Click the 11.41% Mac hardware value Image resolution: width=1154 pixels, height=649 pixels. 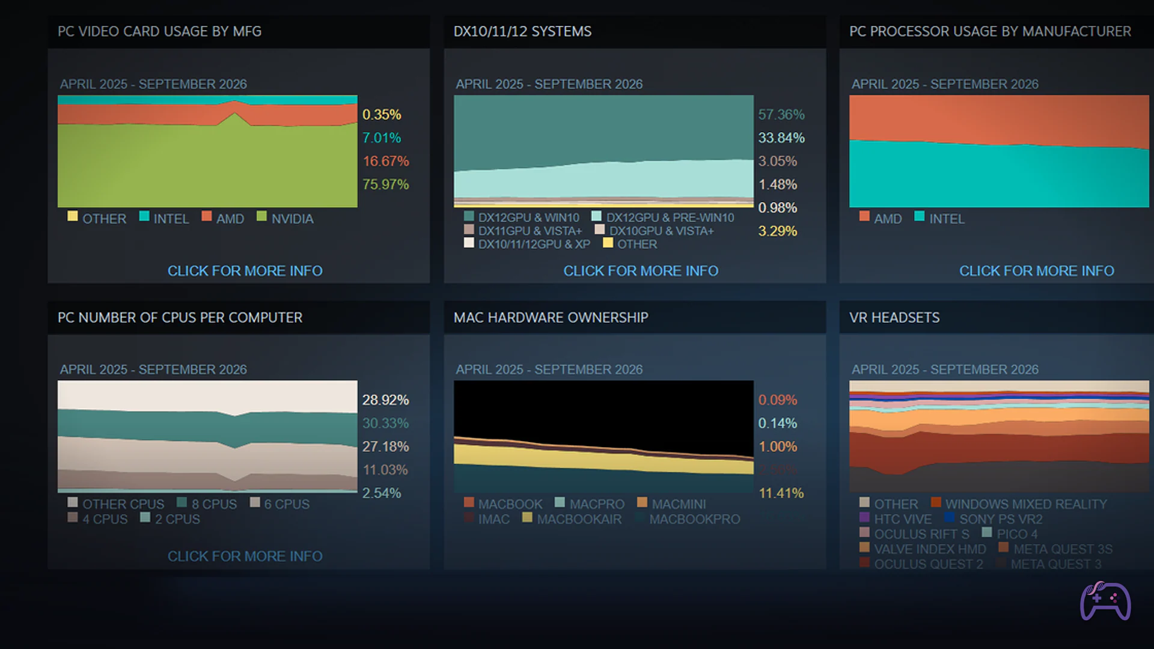pos(781,493)
